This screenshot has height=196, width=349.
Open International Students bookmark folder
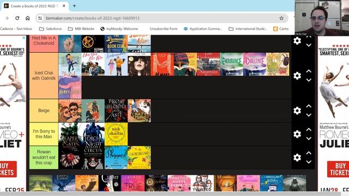coord(248,29)
